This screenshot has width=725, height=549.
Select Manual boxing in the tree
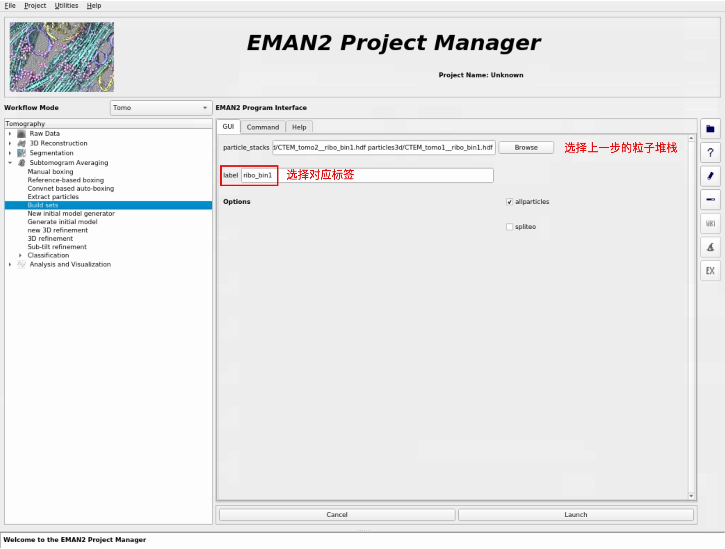point(51,172)
